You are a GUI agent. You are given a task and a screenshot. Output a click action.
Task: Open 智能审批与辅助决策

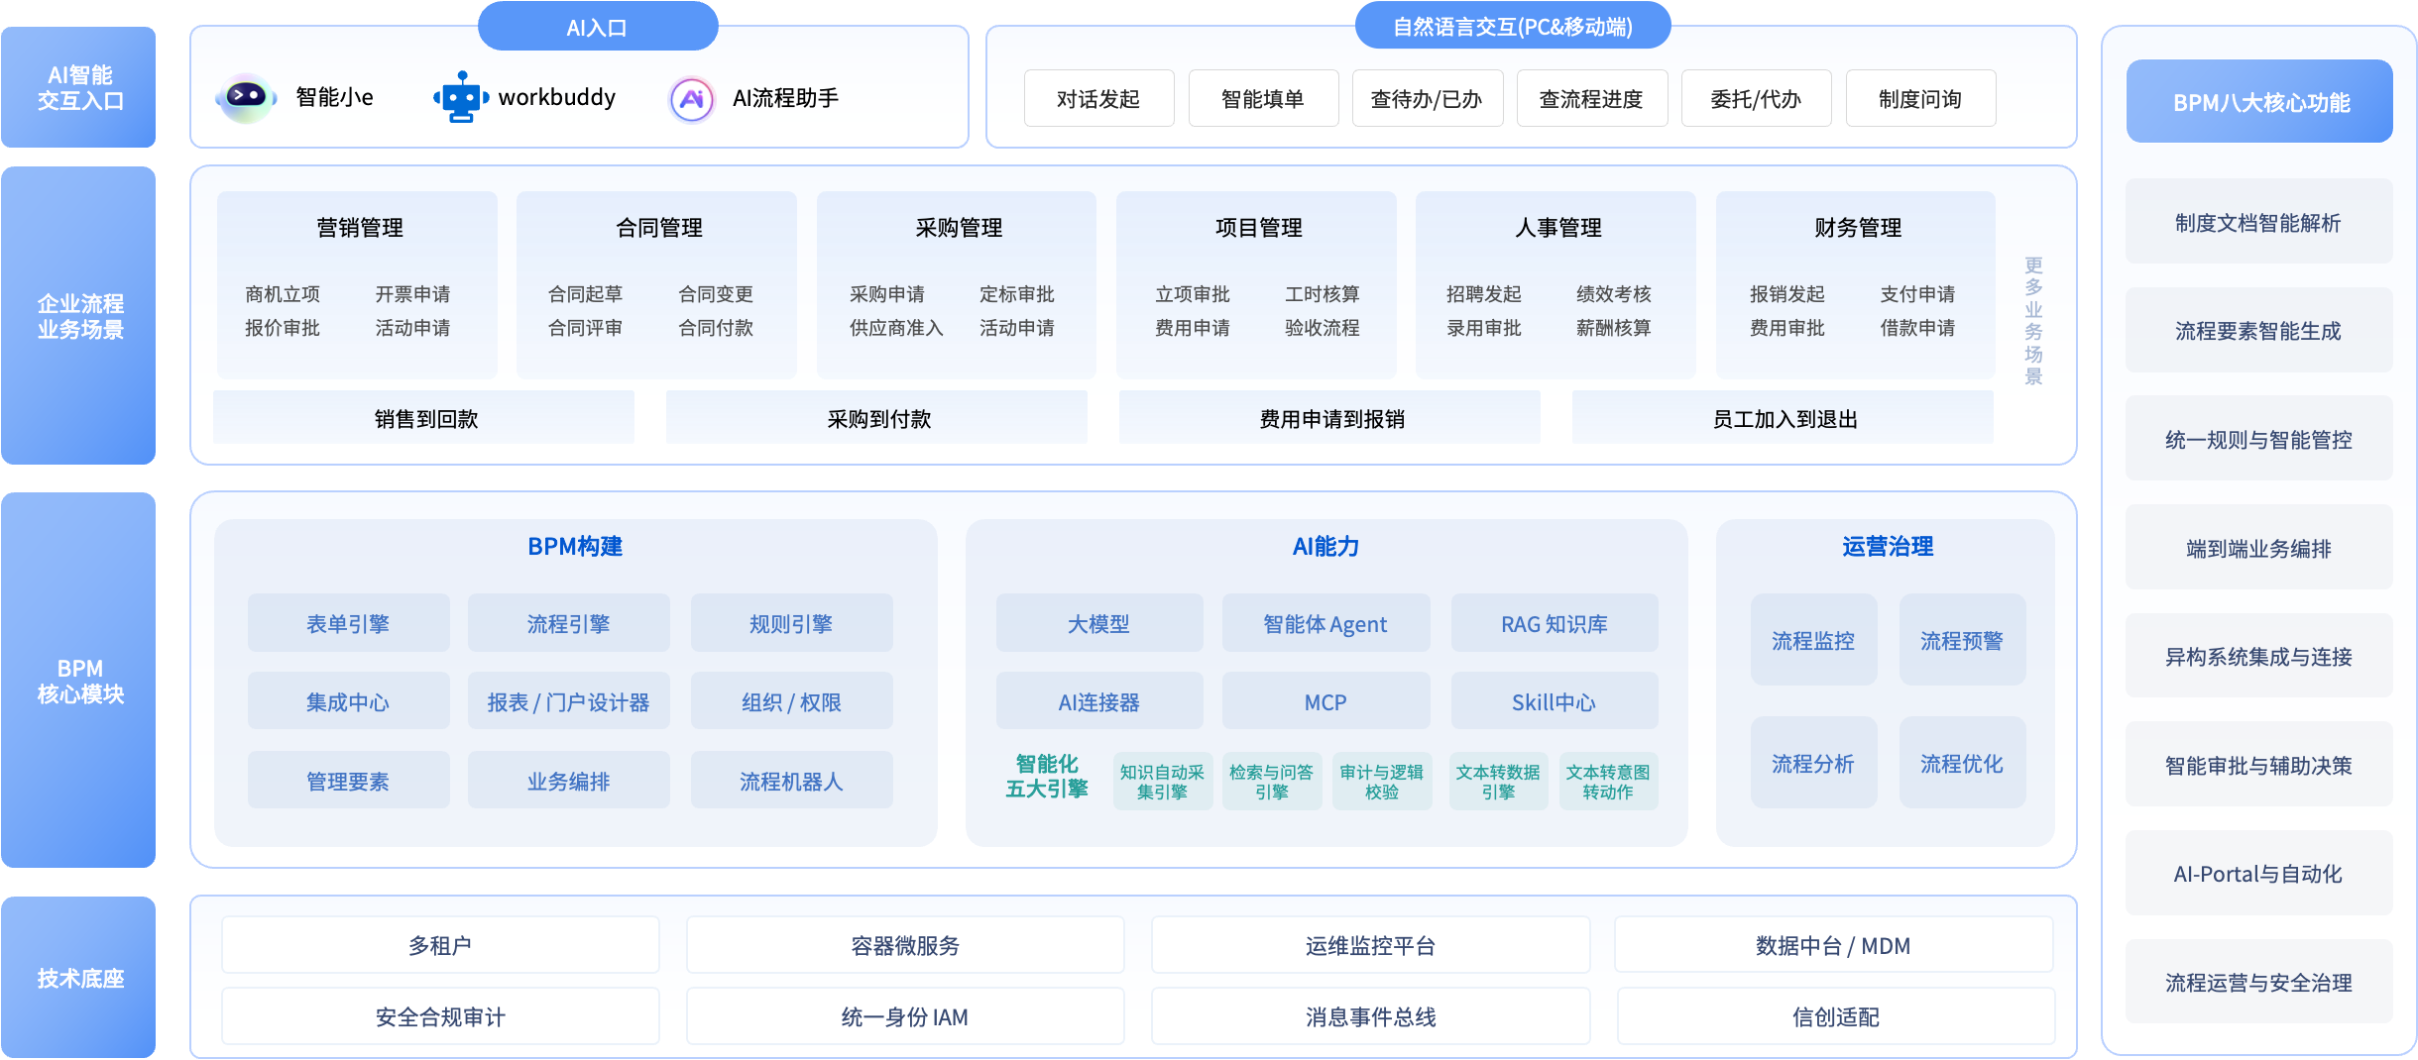[2259, 765]
